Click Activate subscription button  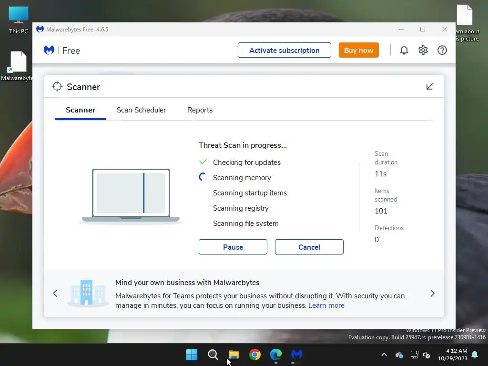[285, 50]
